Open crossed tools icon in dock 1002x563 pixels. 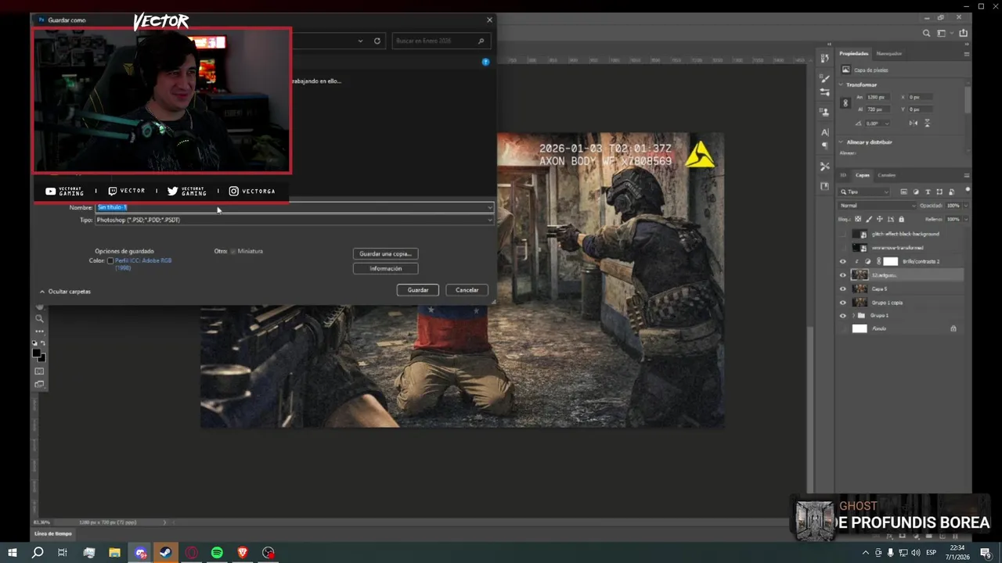[825, 167]
